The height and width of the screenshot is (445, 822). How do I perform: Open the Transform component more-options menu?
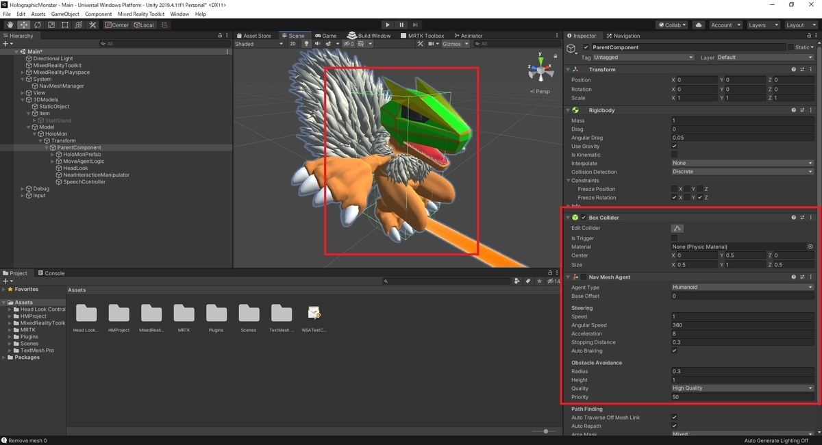pos(811,70)
